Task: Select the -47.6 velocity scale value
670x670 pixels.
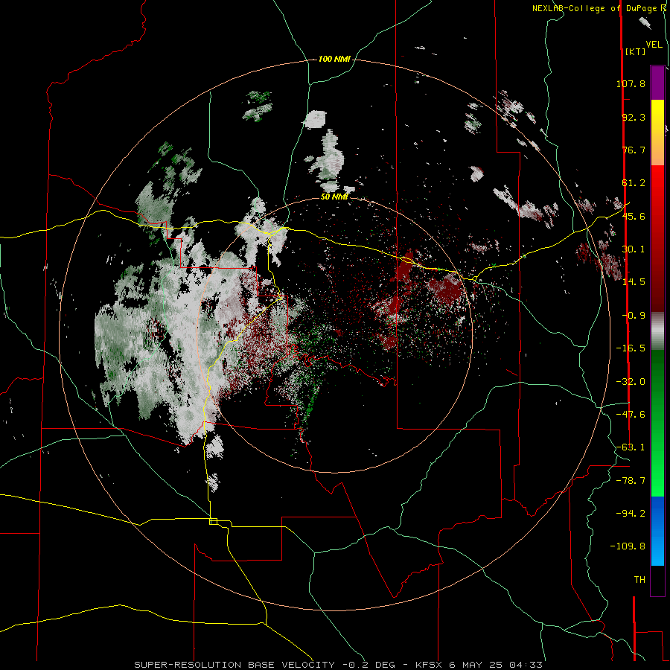Action: click(631, 414)
